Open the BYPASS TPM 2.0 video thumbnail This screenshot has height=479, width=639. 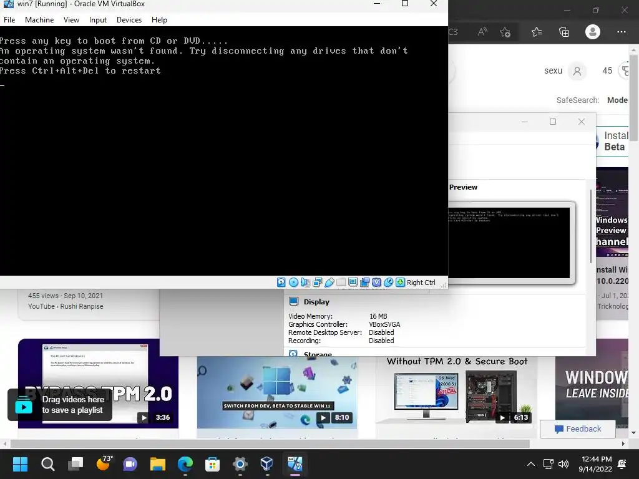[x=98, y=384]
